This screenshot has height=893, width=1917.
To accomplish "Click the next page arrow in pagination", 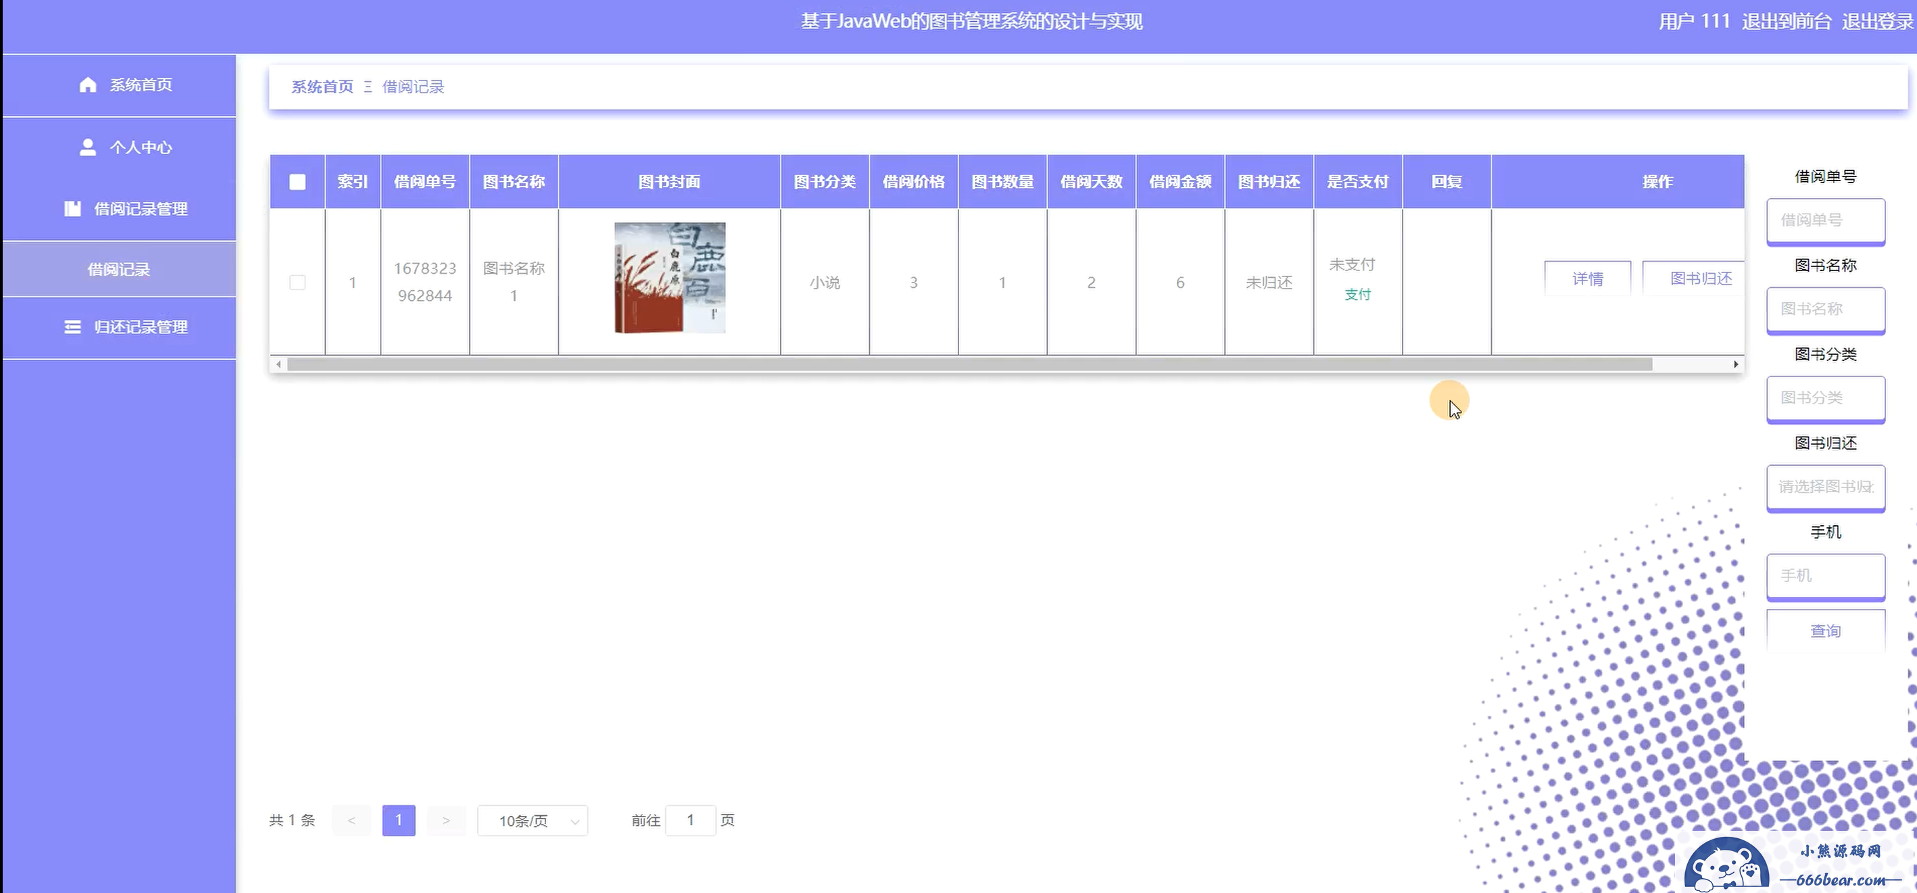I will click(445, 820).
